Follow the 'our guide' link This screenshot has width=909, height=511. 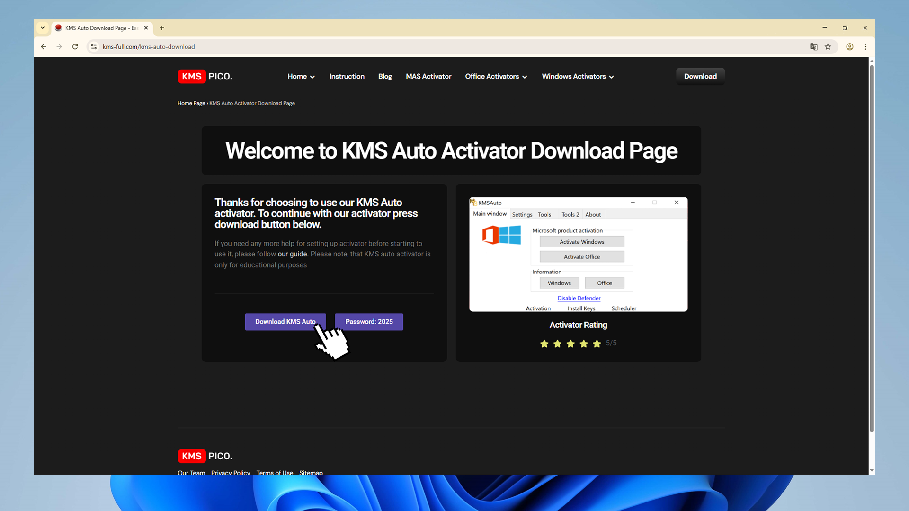(292, 254)
